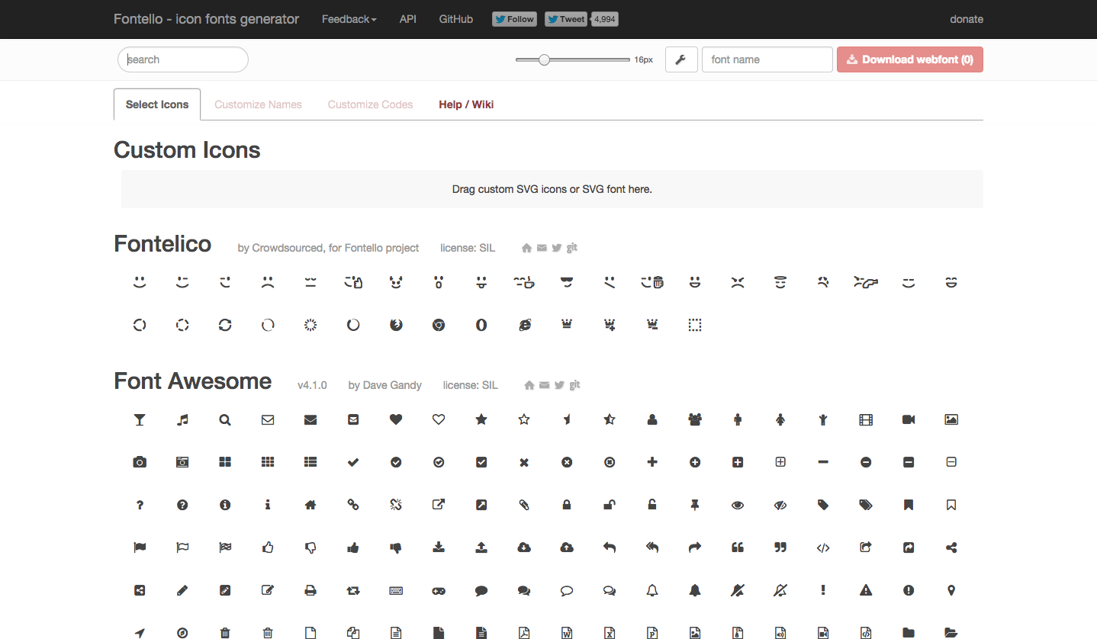Select the open eye icon
The width and height of the screenshot is (1097, 639).
pos(738,505)
